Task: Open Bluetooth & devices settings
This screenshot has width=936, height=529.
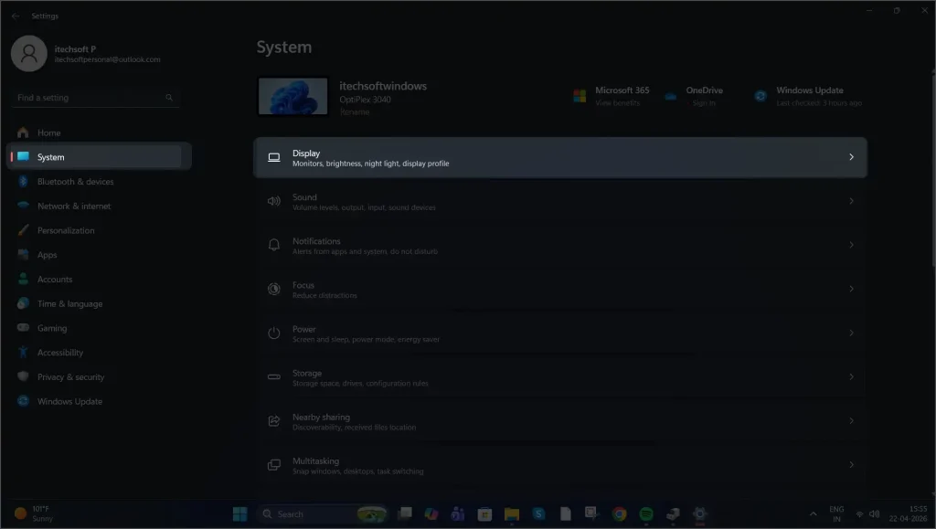Action: (x=78, y=181)
